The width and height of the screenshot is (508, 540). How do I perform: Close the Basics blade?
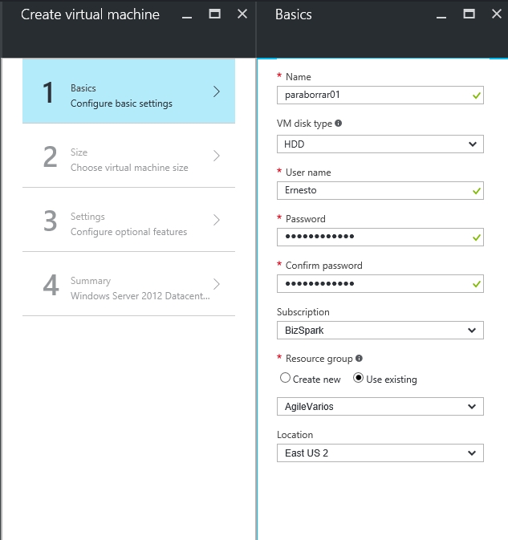(x=497, y=14)
